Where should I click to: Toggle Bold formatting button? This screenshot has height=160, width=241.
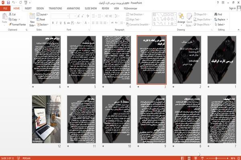click(53, 23)
